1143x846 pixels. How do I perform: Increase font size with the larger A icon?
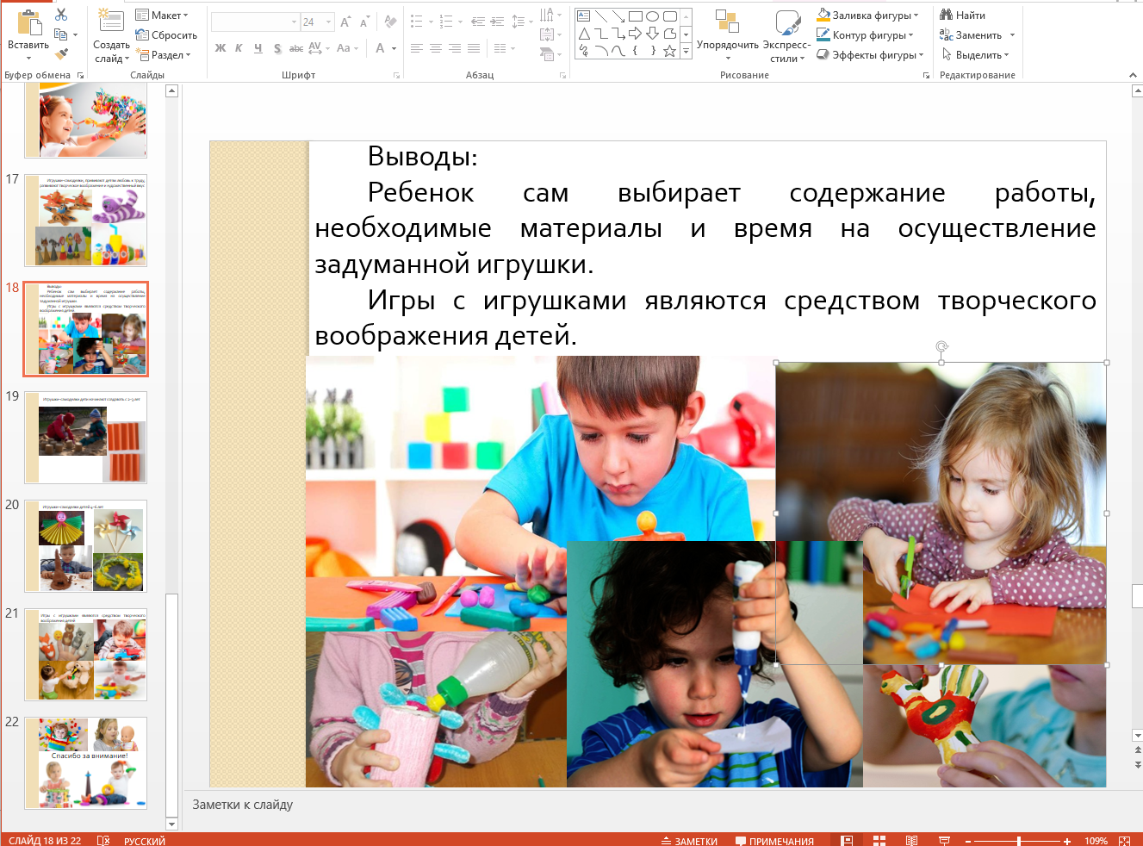[x=345, y=22]
